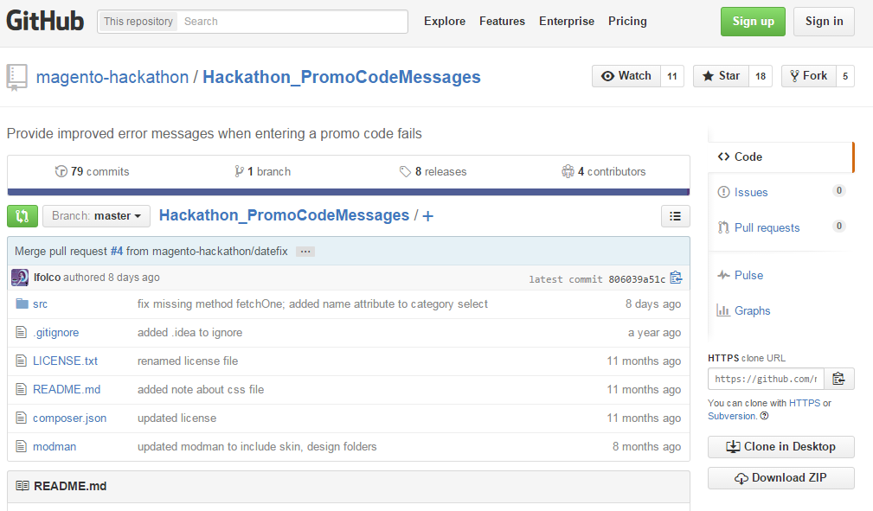Open commit message 'added note about css file'

click(201, 390)
